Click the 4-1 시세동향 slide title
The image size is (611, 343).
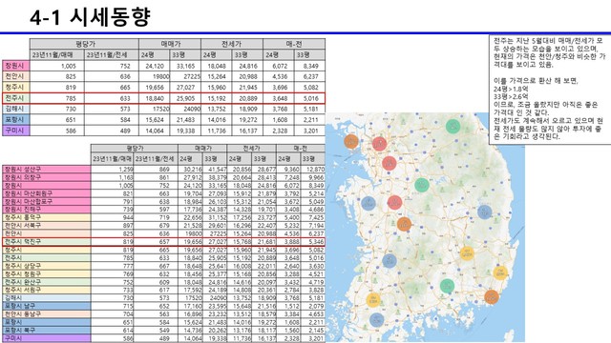click(x=90, y=17)
